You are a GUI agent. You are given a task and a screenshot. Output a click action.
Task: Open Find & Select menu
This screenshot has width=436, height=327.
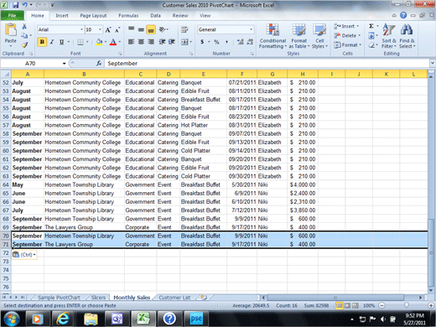[x=407, y=36]
